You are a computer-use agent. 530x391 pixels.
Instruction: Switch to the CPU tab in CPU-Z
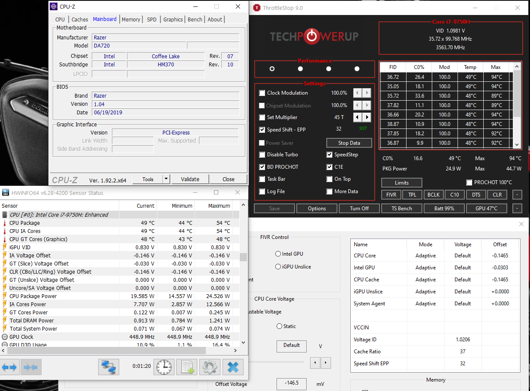pos(60,19)
